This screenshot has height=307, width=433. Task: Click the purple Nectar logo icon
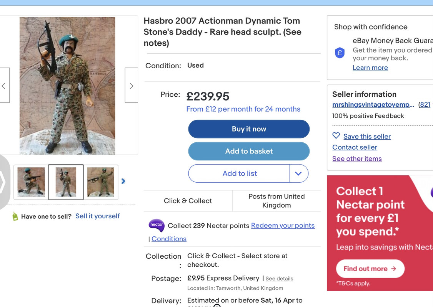tap(157, 225)
